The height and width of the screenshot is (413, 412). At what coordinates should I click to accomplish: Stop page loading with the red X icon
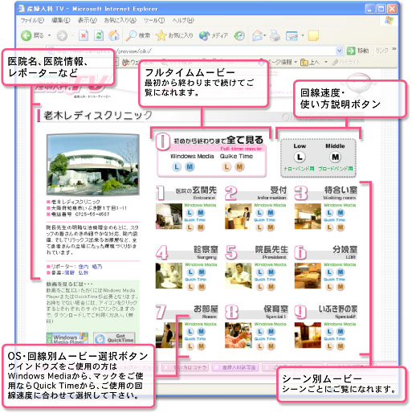coord(84,35)
